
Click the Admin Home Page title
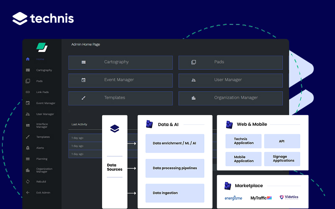[x=86, y=44]
